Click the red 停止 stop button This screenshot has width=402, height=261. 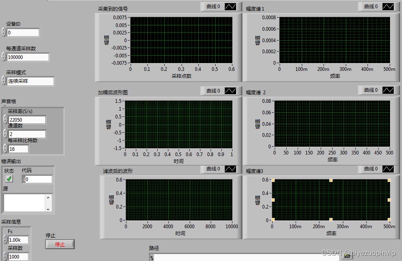(x=60, y=244)
